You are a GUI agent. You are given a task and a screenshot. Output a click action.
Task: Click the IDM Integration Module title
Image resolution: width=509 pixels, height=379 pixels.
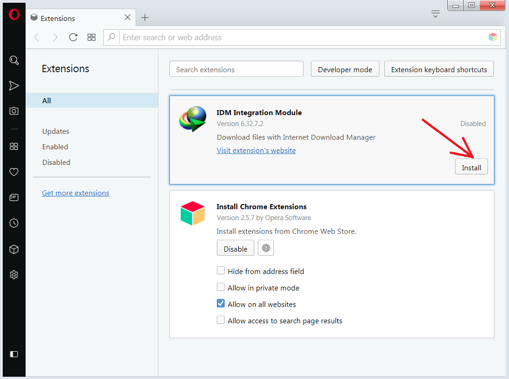pos(259,113)
